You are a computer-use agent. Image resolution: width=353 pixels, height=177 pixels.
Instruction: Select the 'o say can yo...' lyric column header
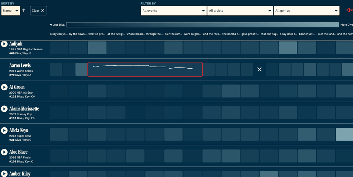(59, 34)
